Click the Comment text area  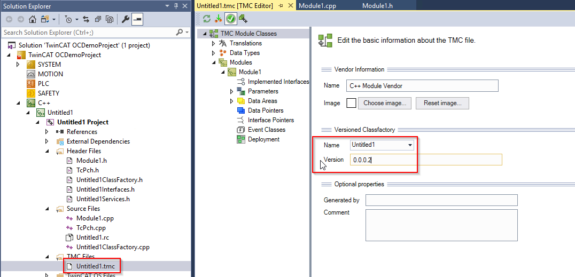(441, 225)
